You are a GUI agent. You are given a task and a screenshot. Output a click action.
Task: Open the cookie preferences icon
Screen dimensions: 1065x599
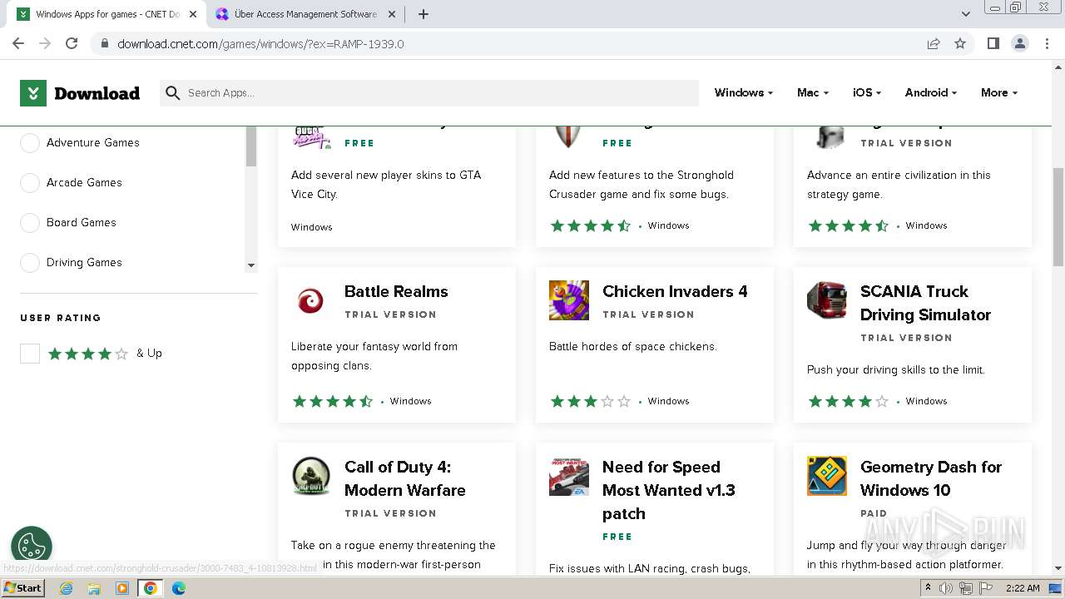click(x=32, y=547)
